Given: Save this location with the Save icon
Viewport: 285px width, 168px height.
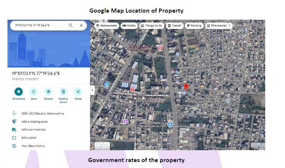Looking at the screenshot, I should point(34,91).
